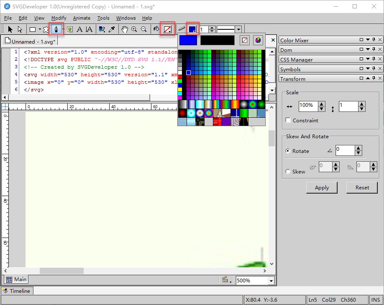Increase the stroke width stepper
Image resolution: width=384 pixels, height=305 pixels.
pyautogui.click(x=212, y=28)
